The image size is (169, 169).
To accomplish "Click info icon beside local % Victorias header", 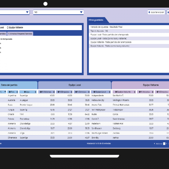I will coord(41,92).
